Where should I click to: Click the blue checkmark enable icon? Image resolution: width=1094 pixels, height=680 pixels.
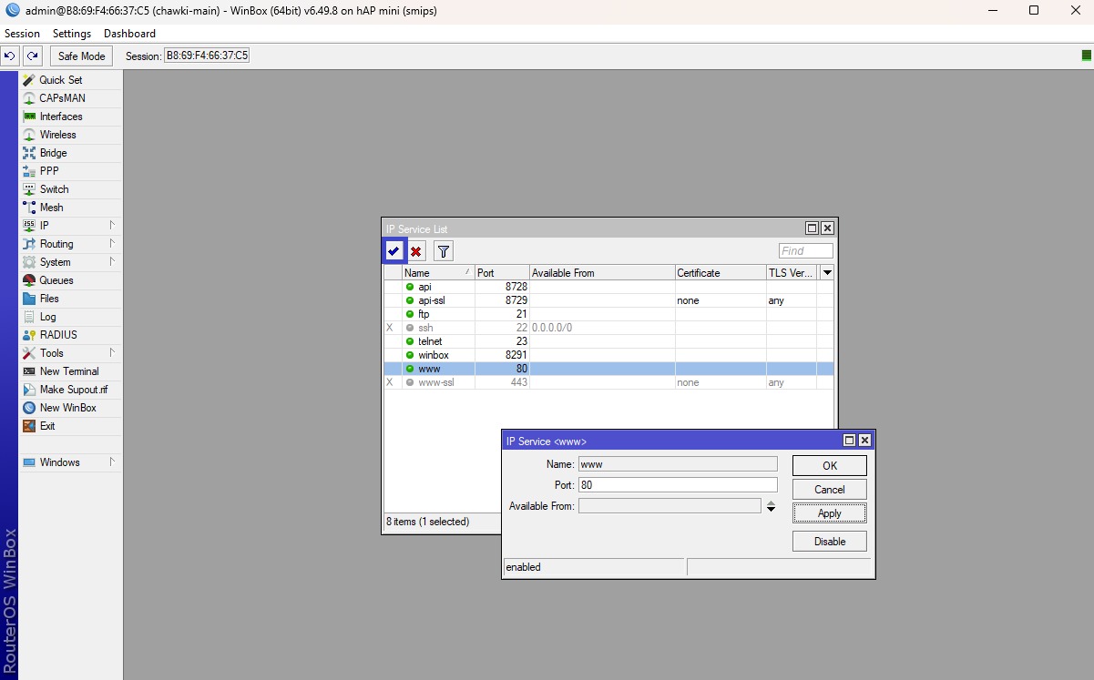click(x=394, y=251)
